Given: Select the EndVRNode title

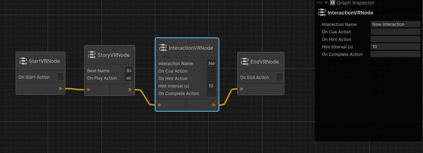Looking at the screenshot, I should click(x=265, y=62).
